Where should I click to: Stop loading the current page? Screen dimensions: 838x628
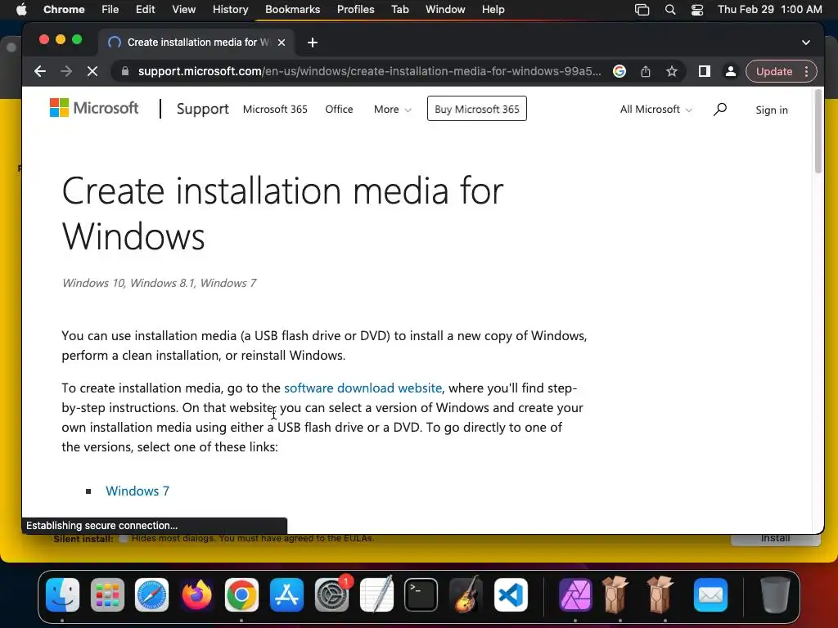click(x=92, y=71)
